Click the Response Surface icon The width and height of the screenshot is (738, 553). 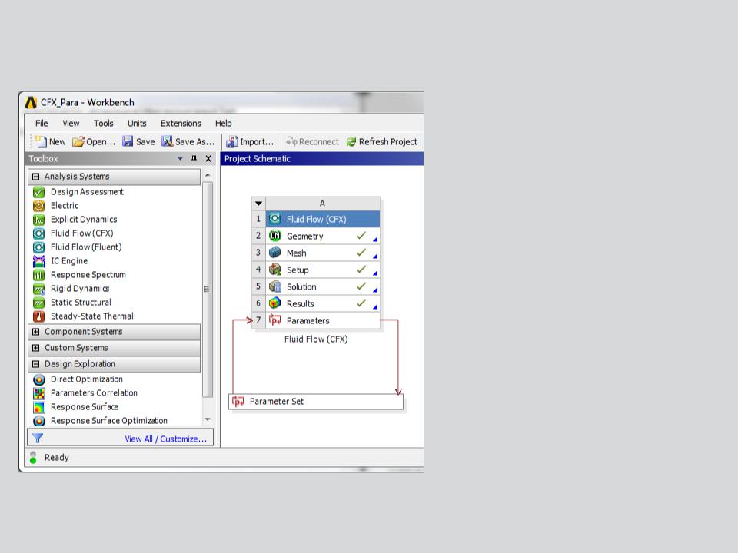tap(39, 407)
